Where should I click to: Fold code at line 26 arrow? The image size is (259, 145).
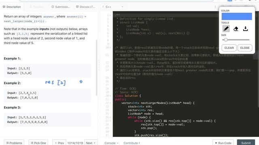pos(110,117)
